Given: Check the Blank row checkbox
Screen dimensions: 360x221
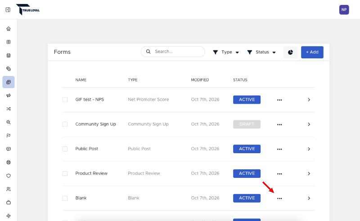Looking at the screenshot, I should pyautogui.click(x=65, y=198).
